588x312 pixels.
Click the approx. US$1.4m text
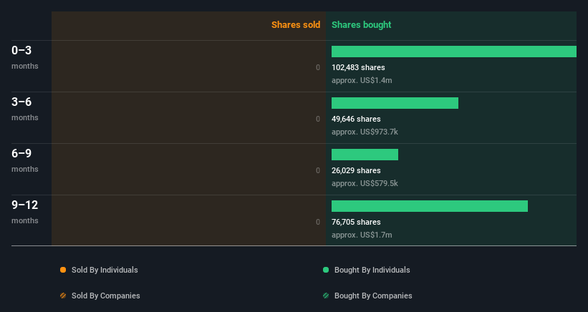362,81
